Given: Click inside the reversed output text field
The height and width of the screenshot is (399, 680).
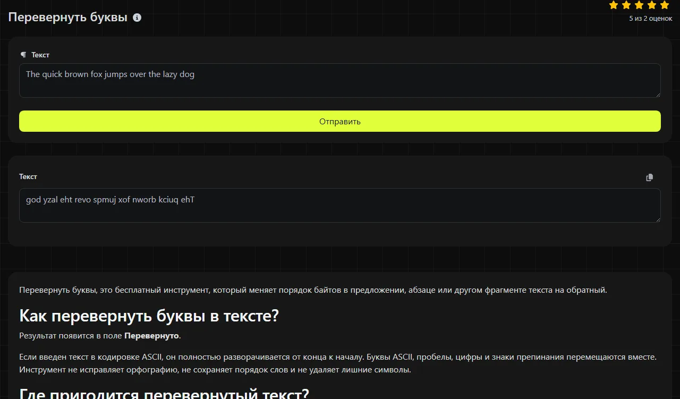Looking at the screenshot, I should point(340,205).
